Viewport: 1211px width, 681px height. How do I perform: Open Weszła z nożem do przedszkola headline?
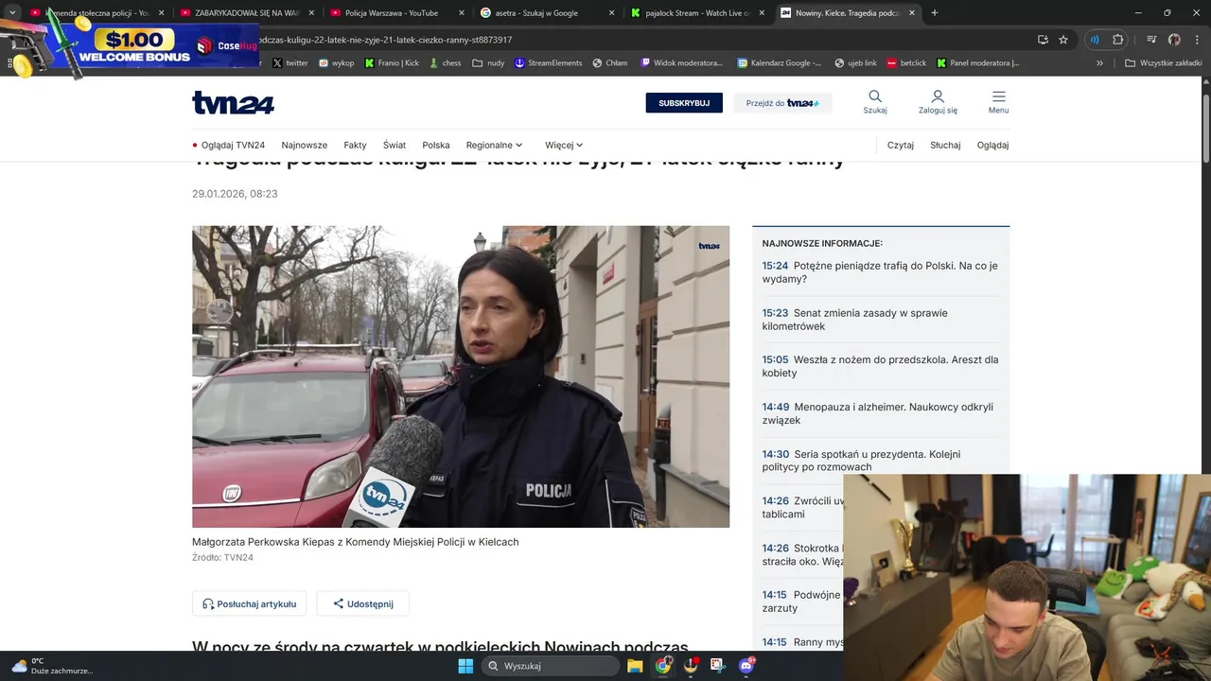(880, 366)
